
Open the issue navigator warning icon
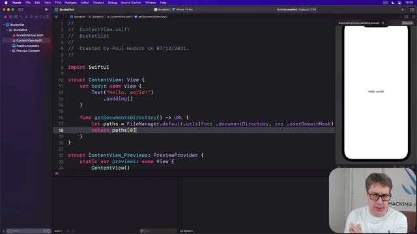26,17
